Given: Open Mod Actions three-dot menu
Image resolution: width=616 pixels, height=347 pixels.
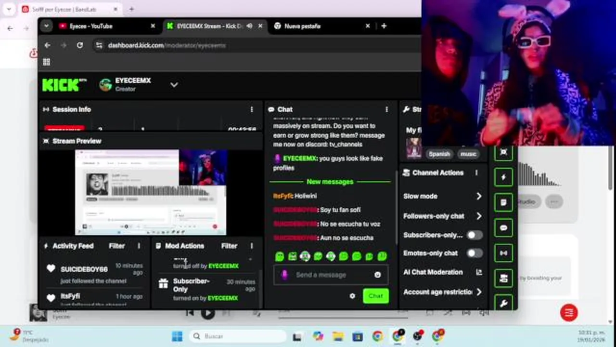Looking at the screenshot, I should [252, 246].
